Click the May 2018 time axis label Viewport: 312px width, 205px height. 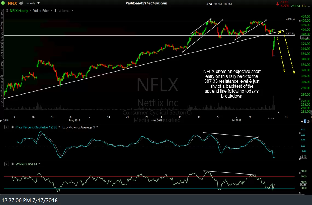pos(75,120)
